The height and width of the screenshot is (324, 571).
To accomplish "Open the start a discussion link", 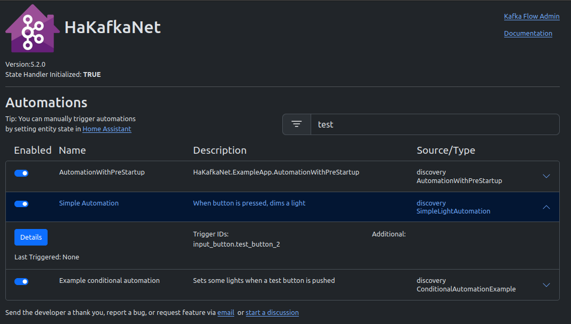I will tap(272, 313).
